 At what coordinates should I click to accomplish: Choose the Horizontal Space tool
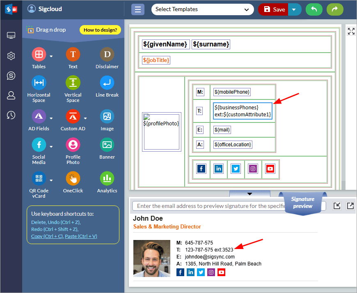(x=39, y=83)
